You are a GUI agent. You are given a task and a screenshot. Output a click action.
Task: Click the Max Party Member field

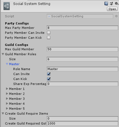82,28
